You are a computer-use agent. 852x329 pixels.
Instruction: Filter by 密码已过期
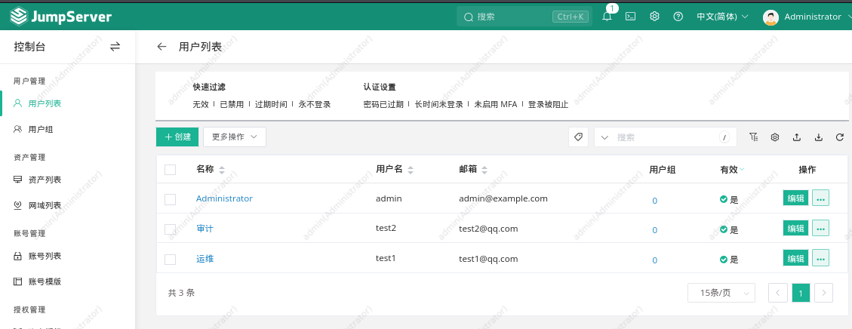(x=383, y=104)
